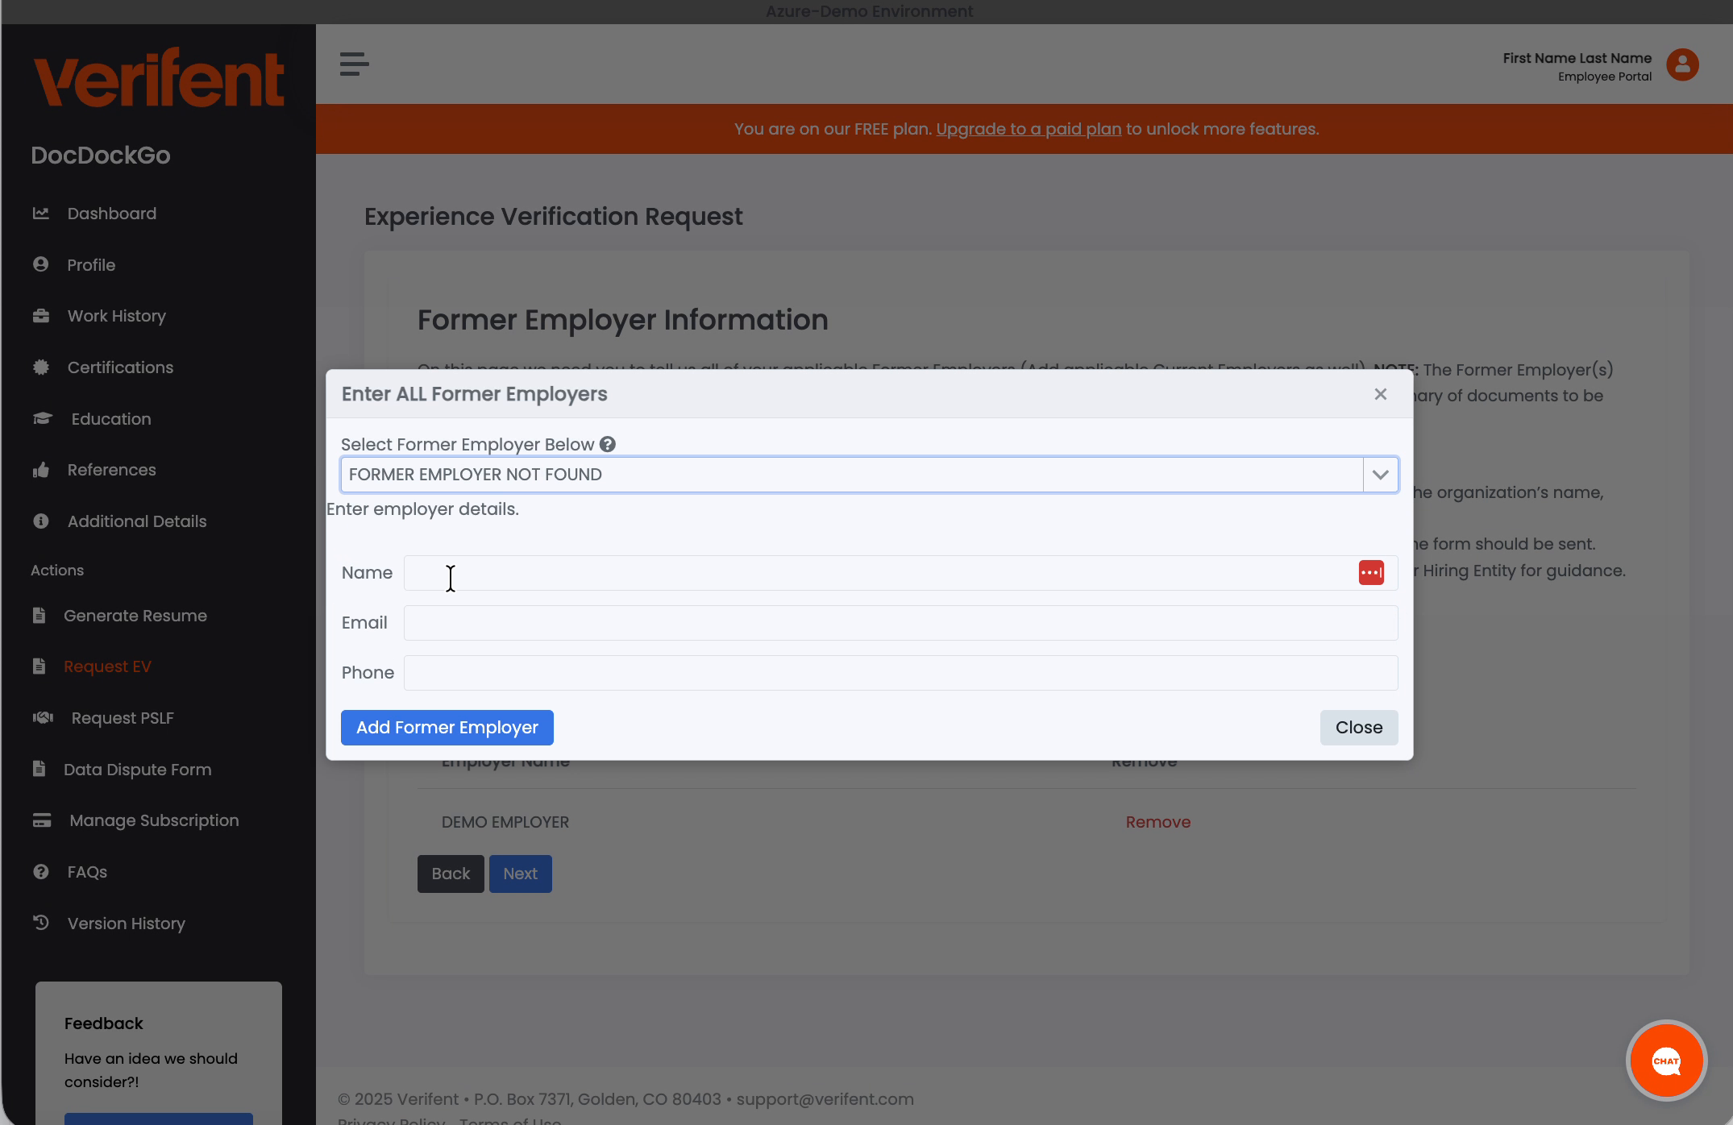Click the password manager icon in Name field
Viewport: 1733px width, 1125px height.
tap(1370, 572)
